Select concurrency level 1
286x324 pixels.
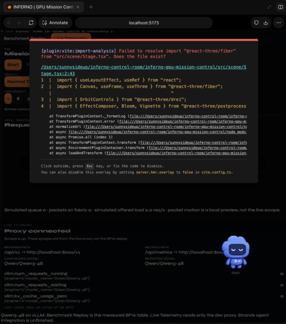[8, 99]
